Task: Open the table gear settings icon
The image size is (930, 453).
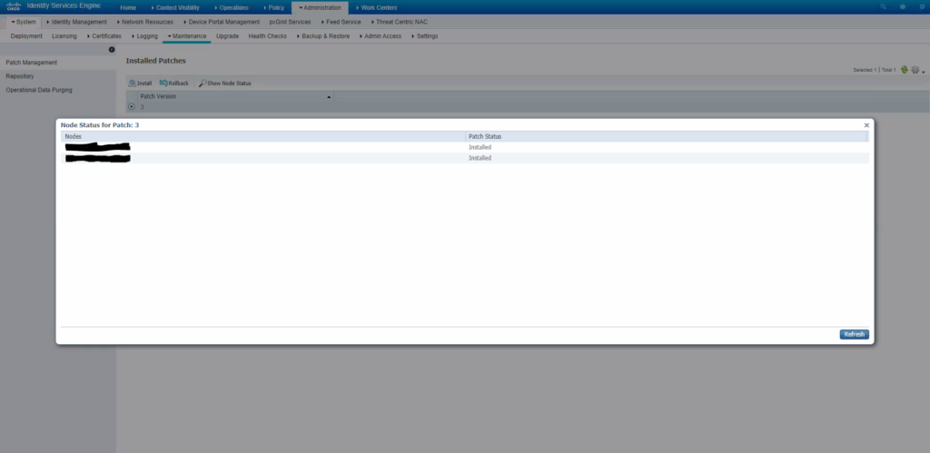Action: pos(915,69)
